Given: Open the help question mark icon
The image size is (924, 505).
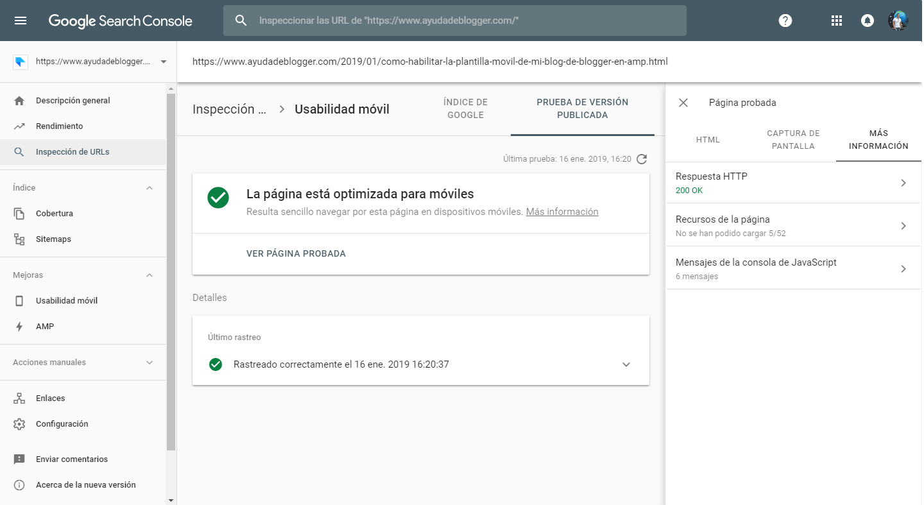Looking at the screenshot, I should pyautogui.click(x=785, y=21).
